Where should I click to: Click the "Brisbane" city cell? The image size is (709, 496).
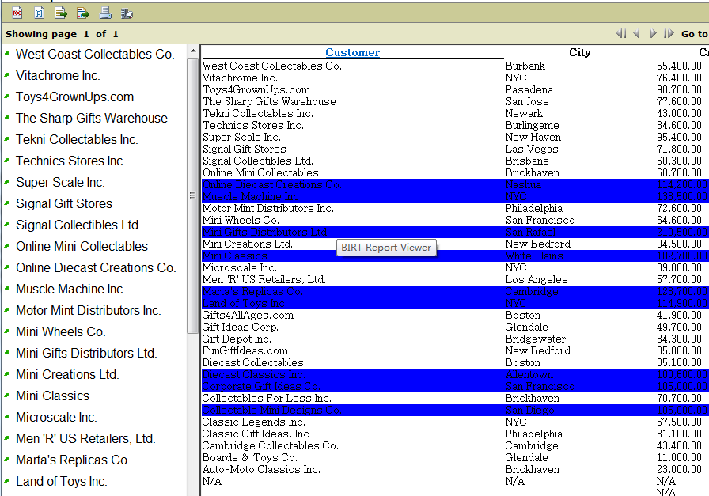(527, 161)
